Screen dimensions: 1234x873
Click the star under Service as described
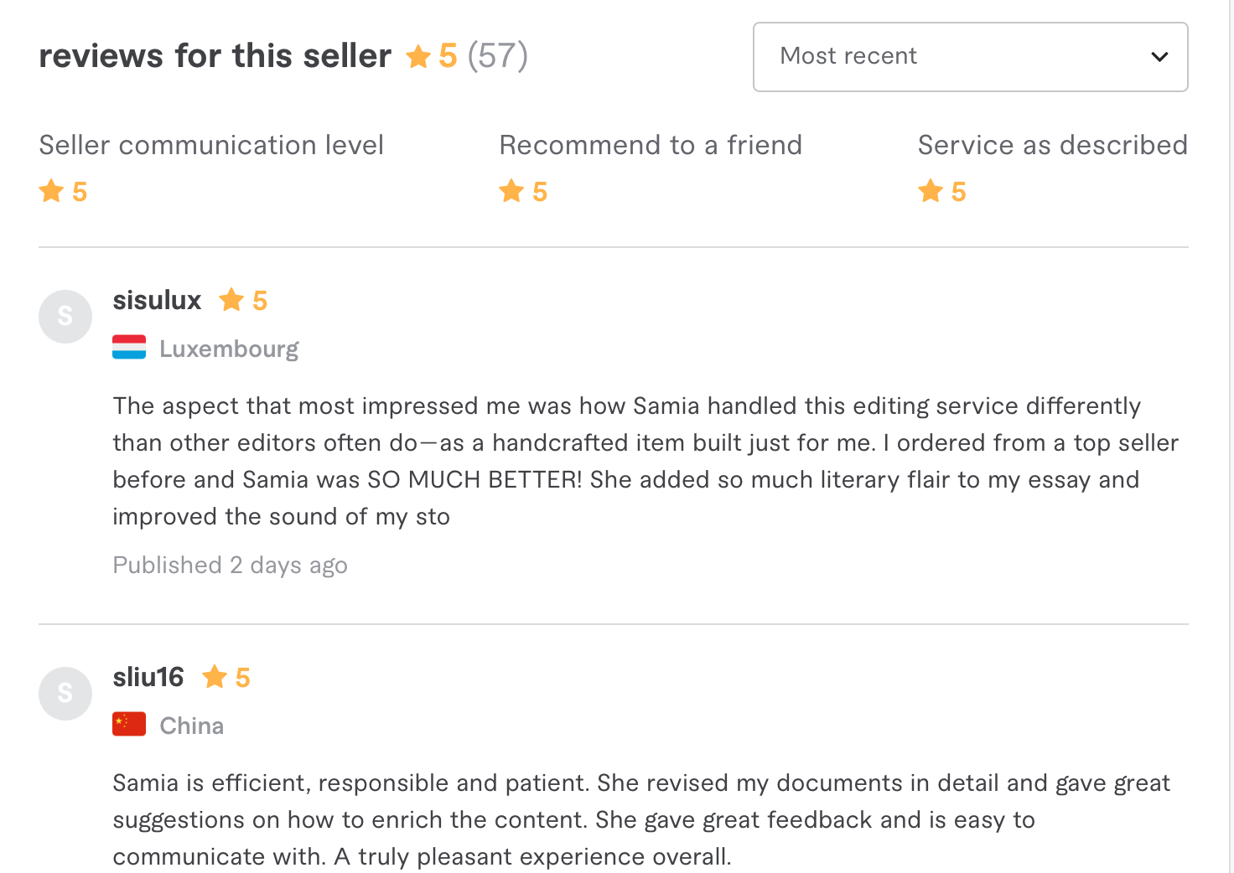tap(931, 191)
